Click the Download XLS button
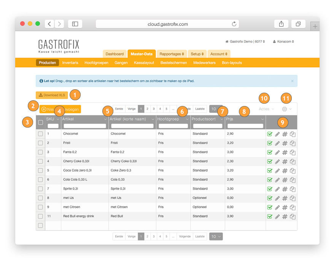The width and height of the screenshot is (334, 264). click(x=52, y=95)
